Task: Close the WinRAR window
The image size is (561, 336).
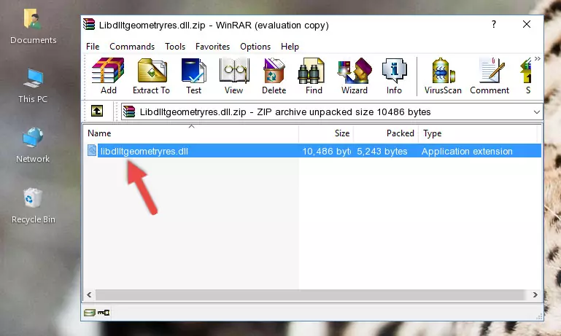Action: 527,24
